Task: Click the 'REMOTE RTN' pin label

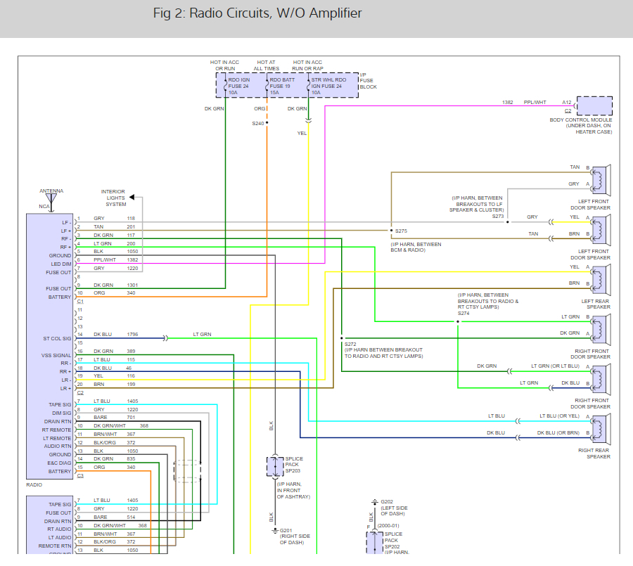Action: point(55,546)
